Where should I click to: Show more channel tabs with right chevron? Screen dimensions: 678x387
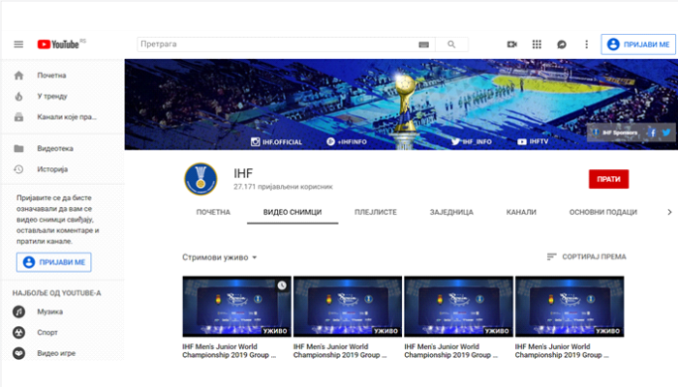(669, 212)
